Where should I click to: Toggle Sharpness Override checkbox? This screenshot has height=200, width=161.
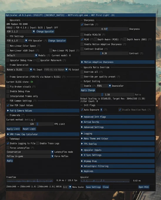point(82,24)
